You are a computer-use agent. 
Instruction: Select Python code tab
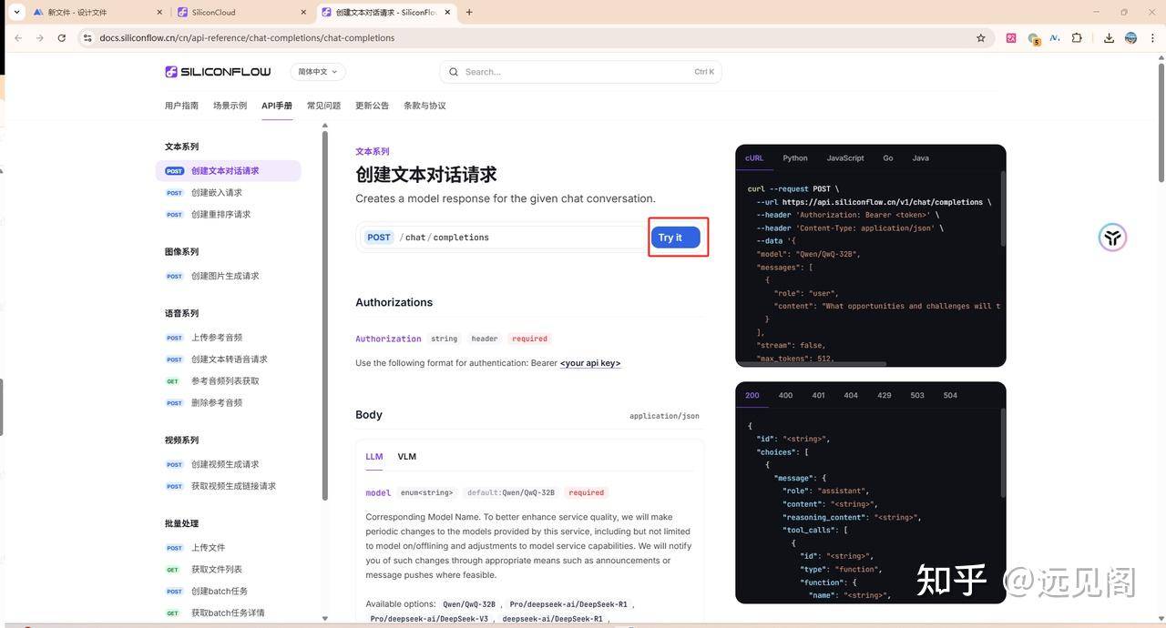pos(795,158)
